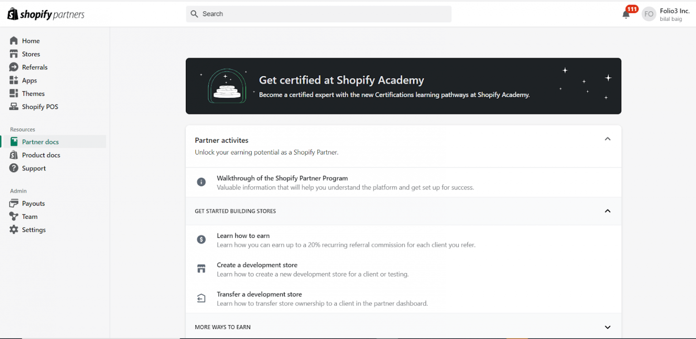
Task: Click the Shopify Partners logo
Action: [45, 14]
